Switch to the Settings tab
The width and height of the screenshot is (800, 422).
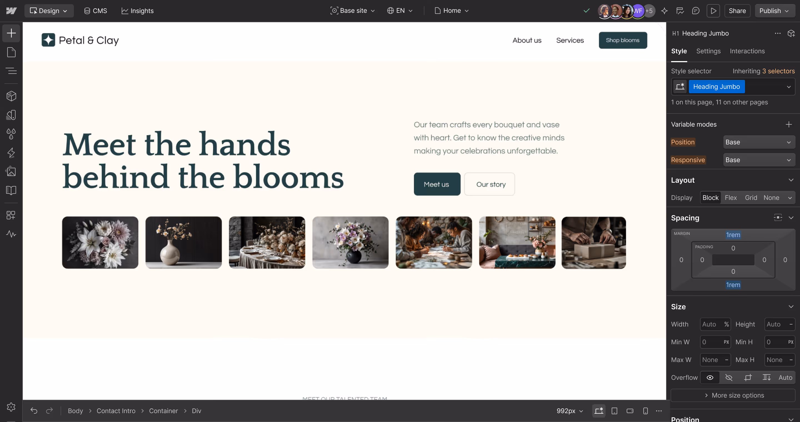coord(708,51)
